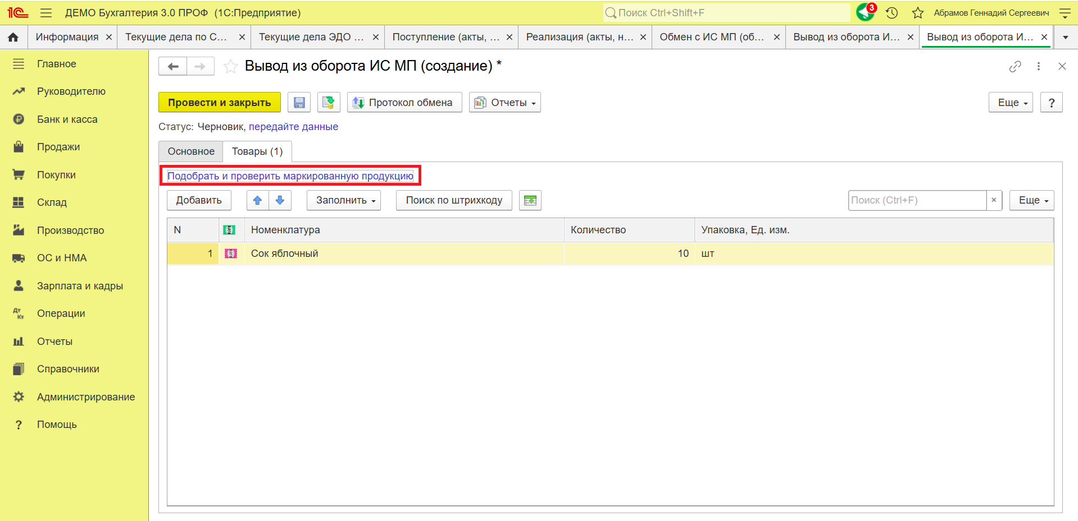This screenshot has height=521, width=1078.
Task: Open the notifications center icon with badge
Action: [866, 12]
